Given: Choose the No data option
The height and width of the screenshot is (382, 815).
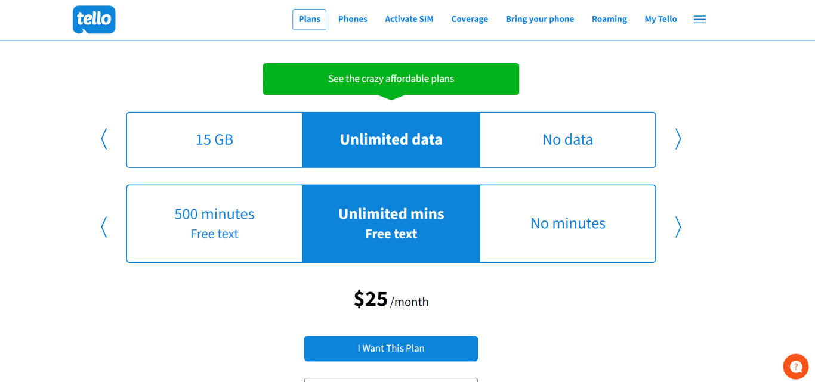Looking at the screenshot, I should click(x=567, y=140).
